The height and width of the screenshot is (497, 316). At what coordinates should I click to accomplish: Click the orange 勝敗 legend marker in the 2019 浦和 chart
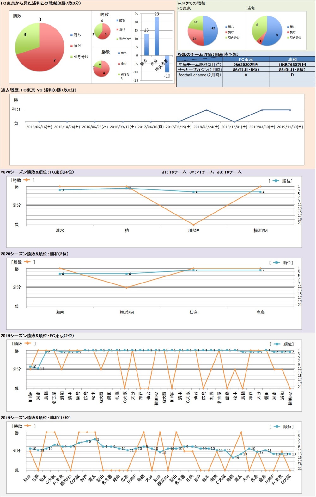tap(27, 426)
